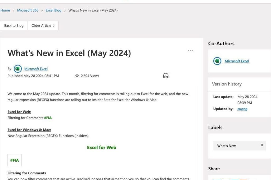The image size is (271, 180).
Task: Click the Share section heading
Action: point(214,169)
